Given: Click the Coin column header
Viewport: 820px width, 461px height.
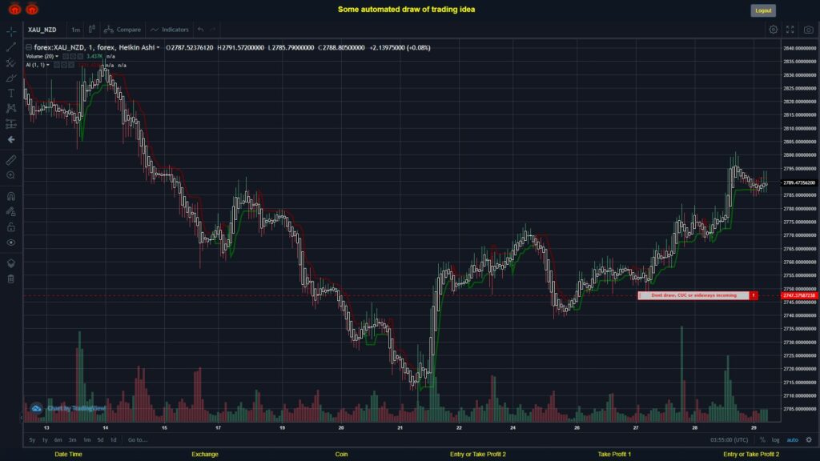Looking at the screenshot, I should click(341, 455).
